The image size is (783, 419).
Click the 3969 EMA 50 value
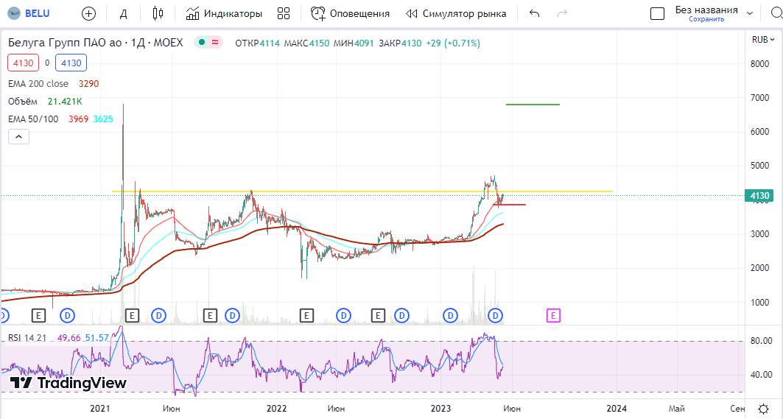tap(78, 119)
